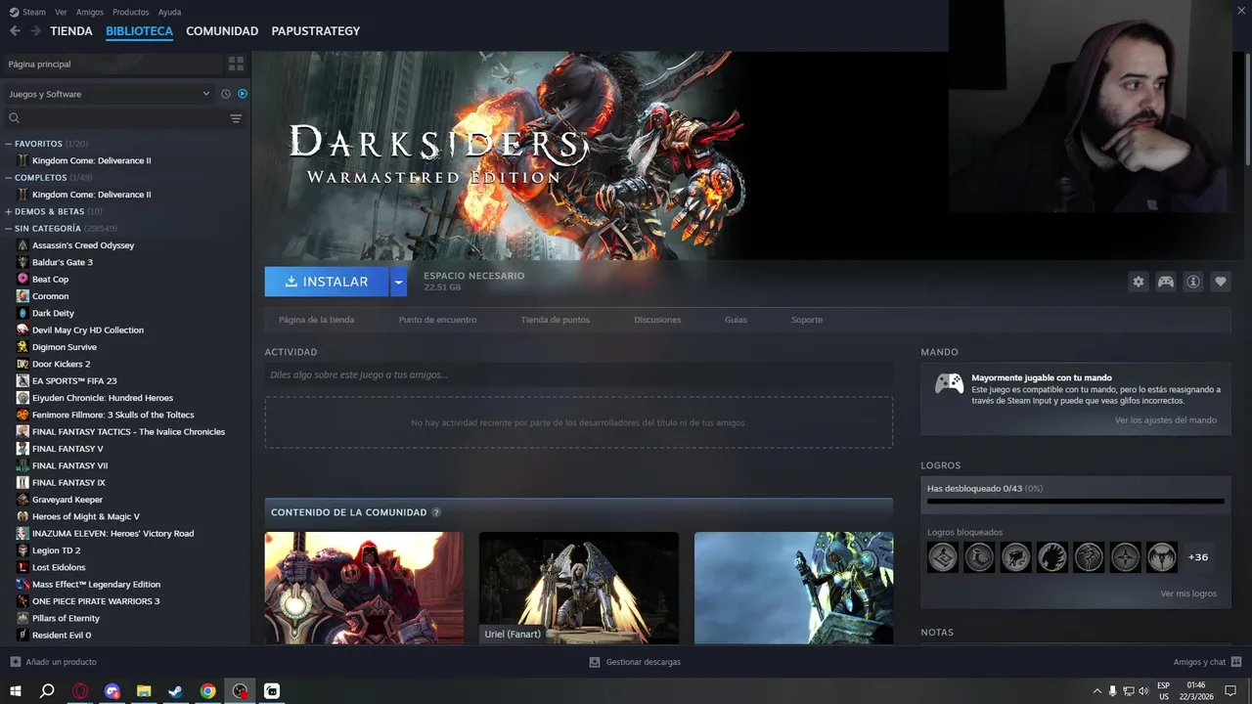Click the Dark Deity game icon
Screen dimensions: 1252x704
(22, 313)
